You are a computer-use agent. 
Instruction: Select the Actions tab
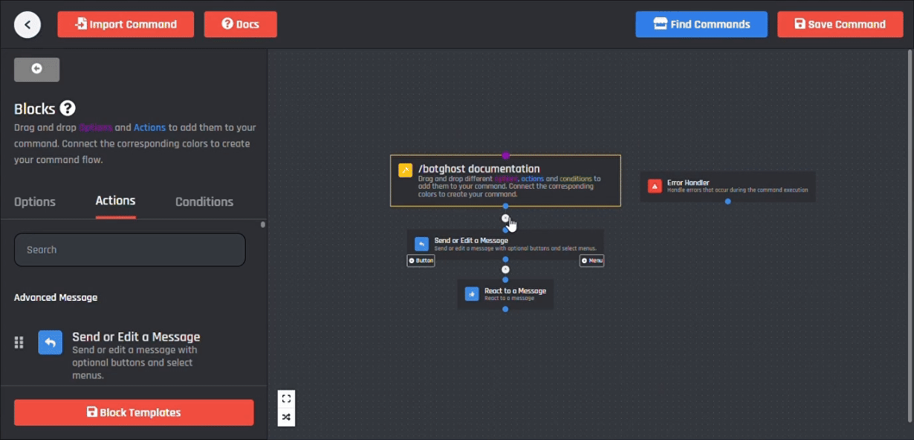point(115,201)
